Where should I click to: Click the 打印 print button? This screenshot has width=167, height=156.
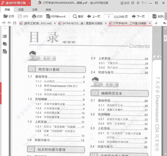tap(37, 16)
